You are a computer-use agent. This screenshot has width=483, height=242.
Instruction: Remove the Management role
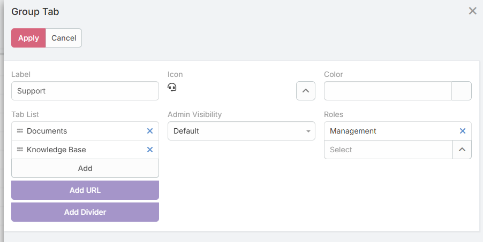tap(463, 131)
